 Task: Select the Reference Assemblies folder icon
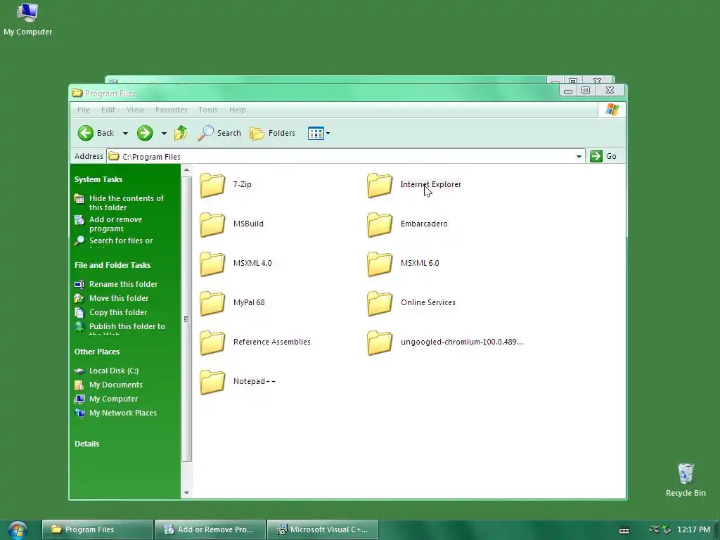coord(212,342)
